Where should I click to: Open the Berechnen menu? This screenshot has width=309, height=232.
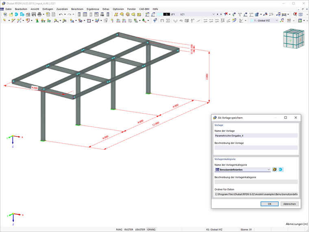click(x=77, y=9)
